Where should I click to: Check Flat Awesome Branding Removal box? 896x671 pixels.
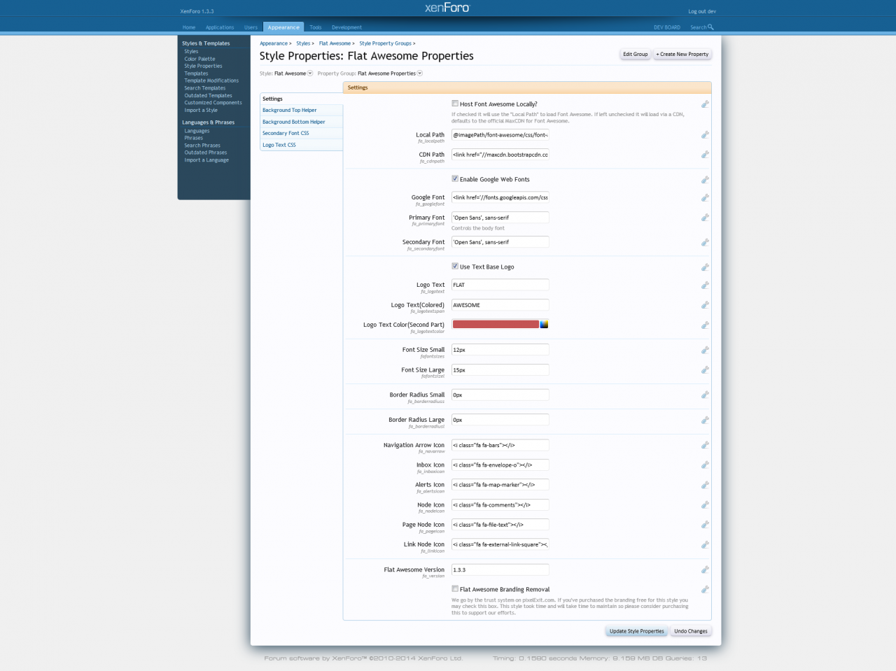click(x=455, y=589)
